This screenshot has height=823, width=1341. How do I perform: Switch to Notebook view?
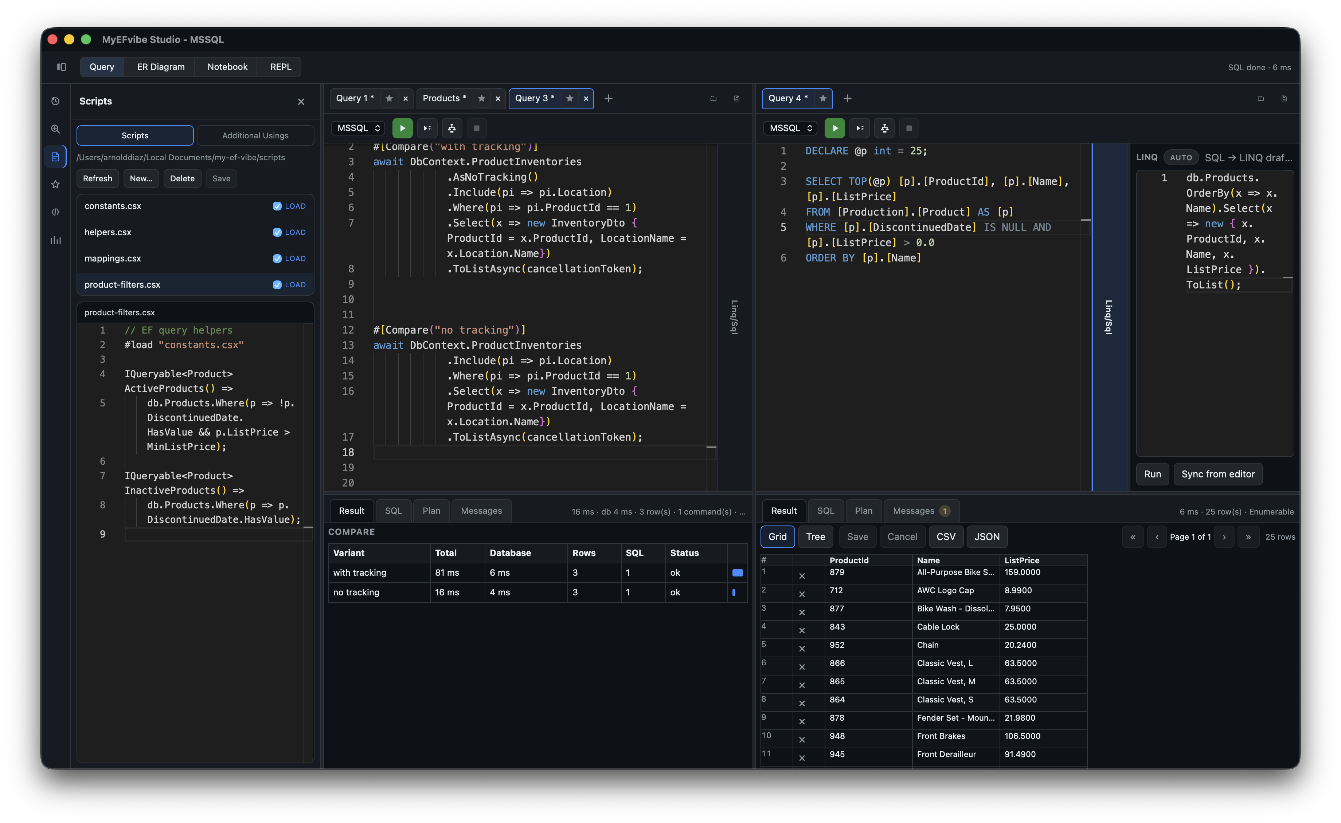(x=227, y=67)
